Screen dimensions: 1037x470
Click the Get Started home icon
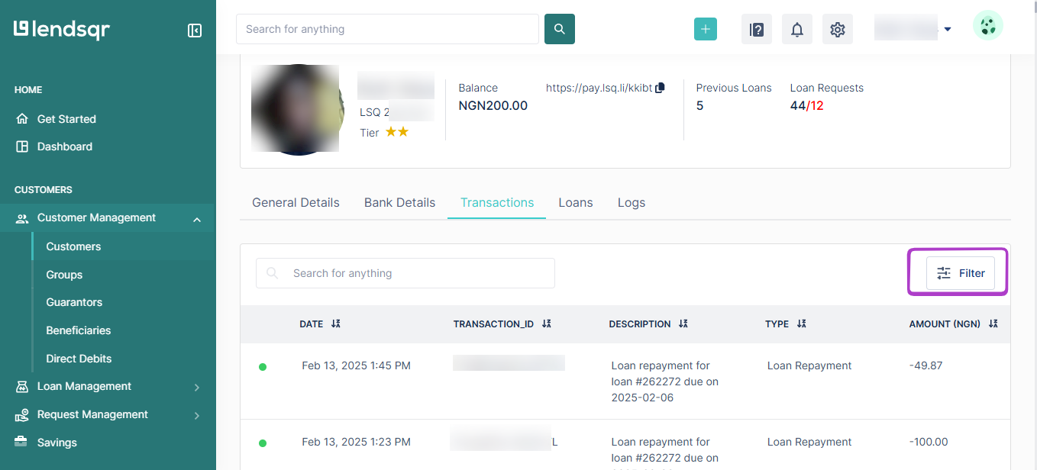(x=22, y=119)
